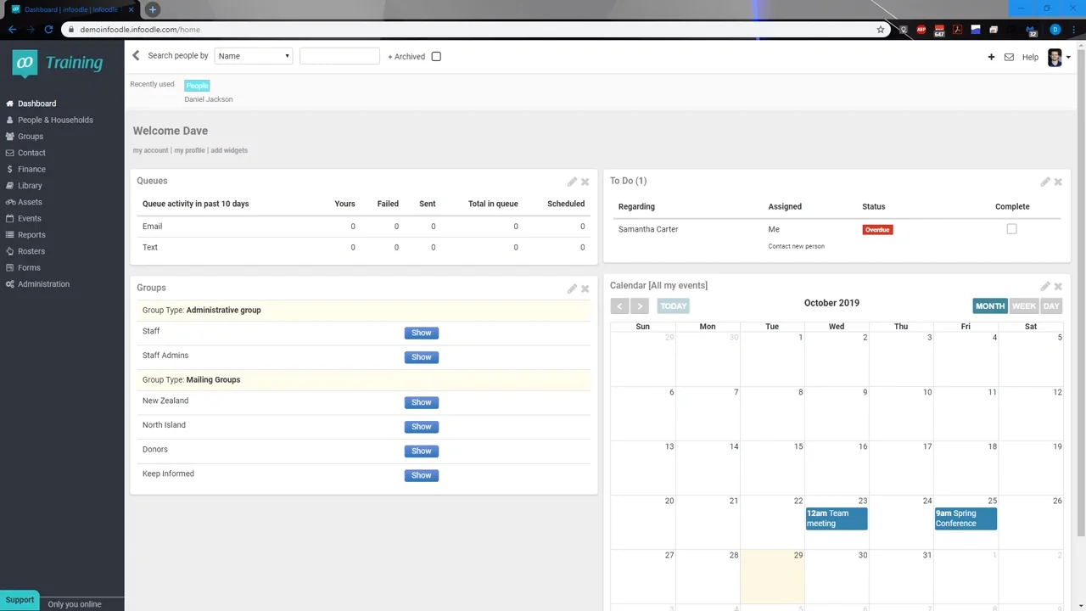Click in the people search input field
The height and width of the screenshot is (611, 1086).
point(339,56)
